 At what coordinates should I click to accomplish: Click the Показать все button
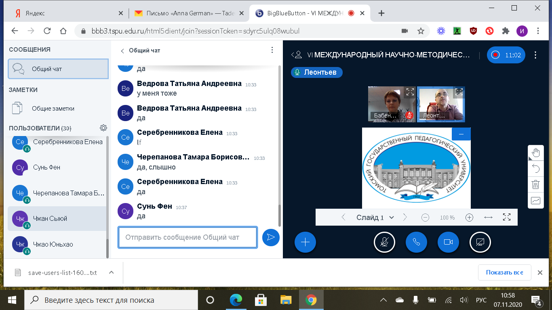505,272
